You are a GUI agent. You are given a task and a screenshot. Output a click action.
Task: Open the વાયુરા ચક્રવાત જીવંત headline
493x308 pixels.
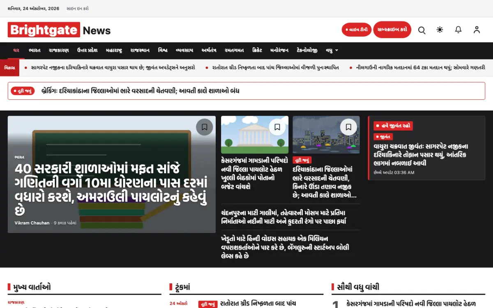click(x=421, y=155)
